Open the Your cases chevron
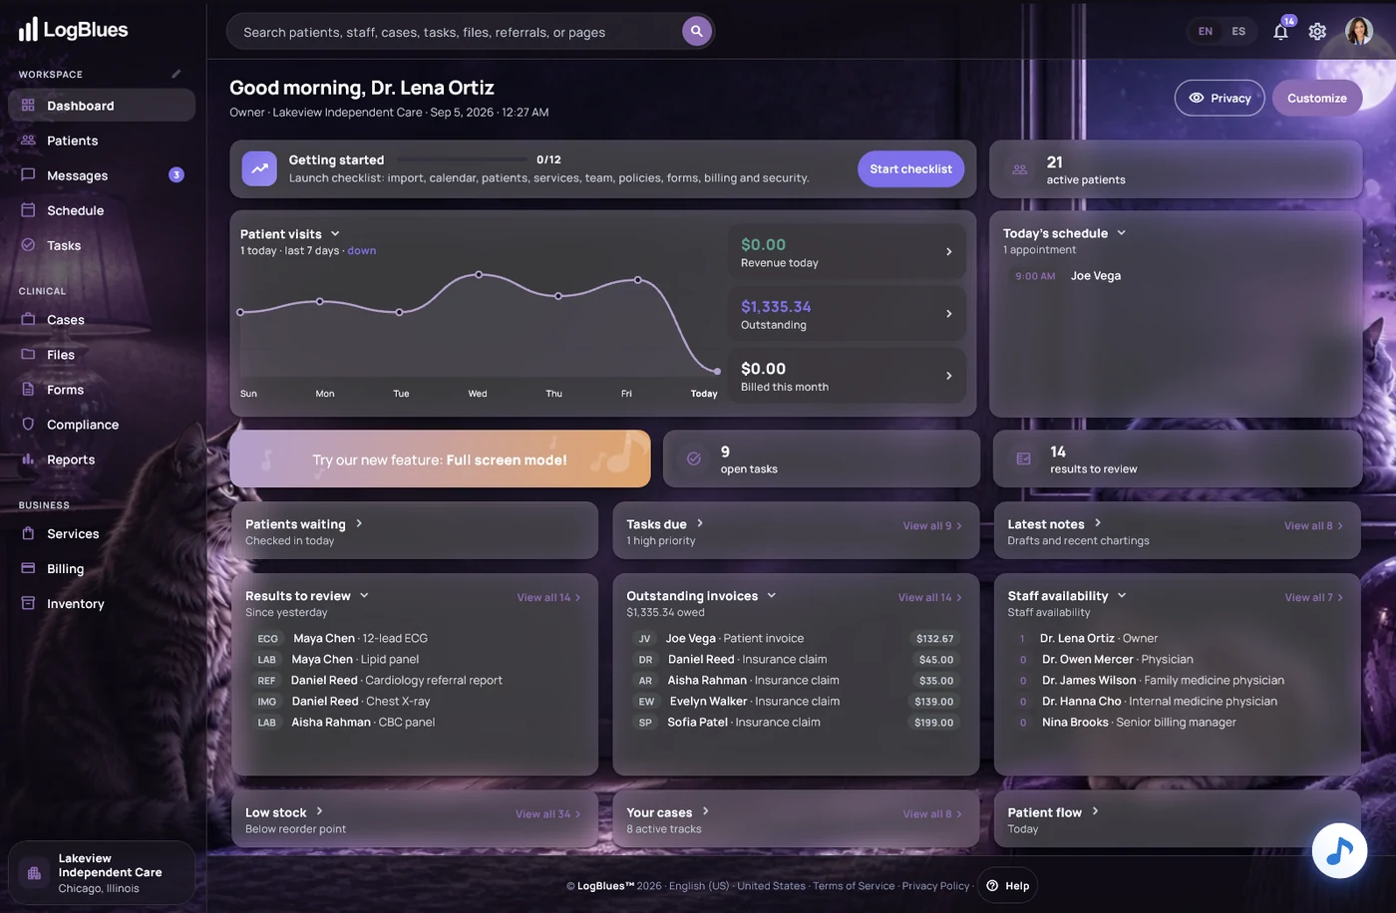The height and width of the screenshot is (913, 1396). pyautogui.click(x=705, y=811)
